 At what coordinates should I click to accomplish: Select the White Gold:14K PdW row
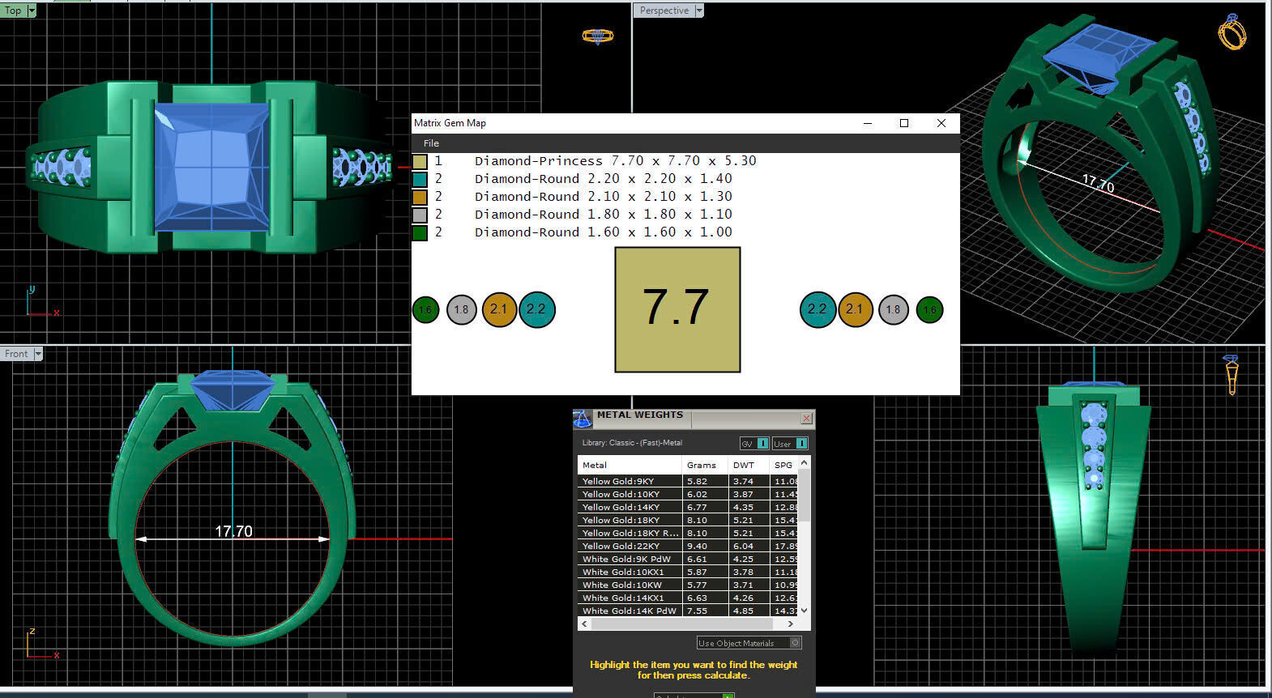[x=688, y=611]
